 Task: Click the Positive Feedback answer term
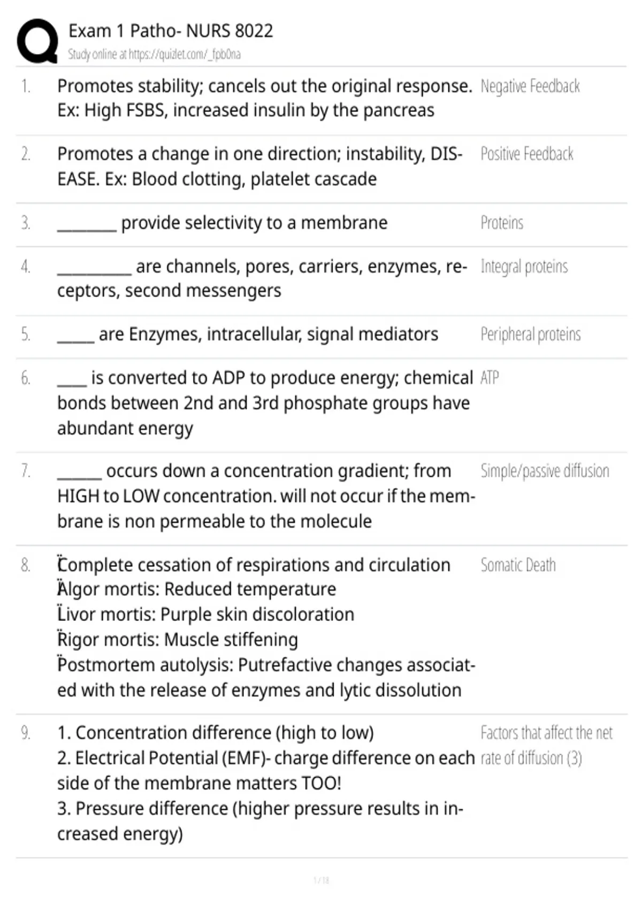click(526, 154)
